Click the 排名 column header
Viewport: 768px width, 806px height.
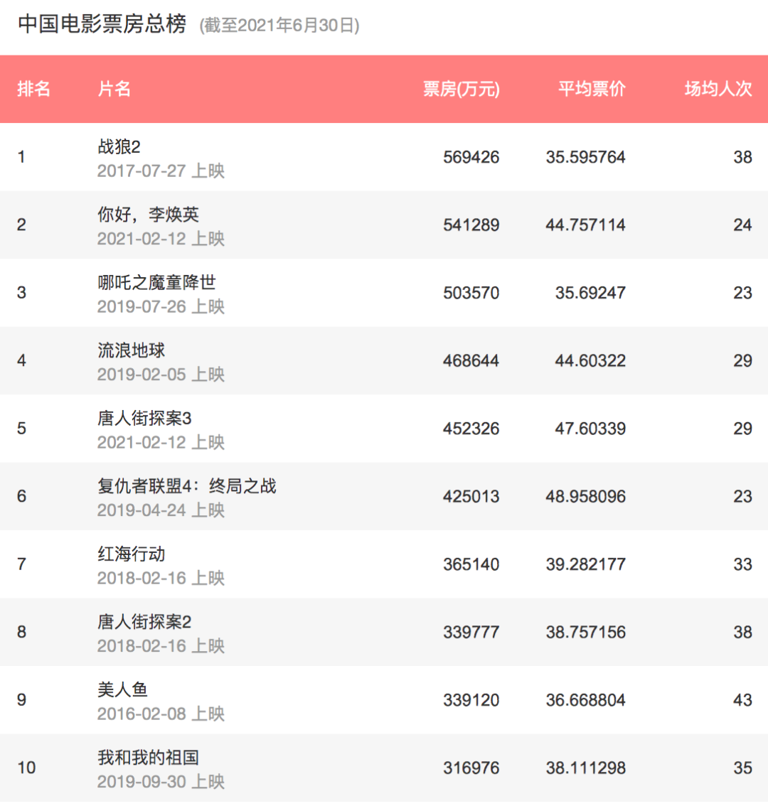coord(34,89)
